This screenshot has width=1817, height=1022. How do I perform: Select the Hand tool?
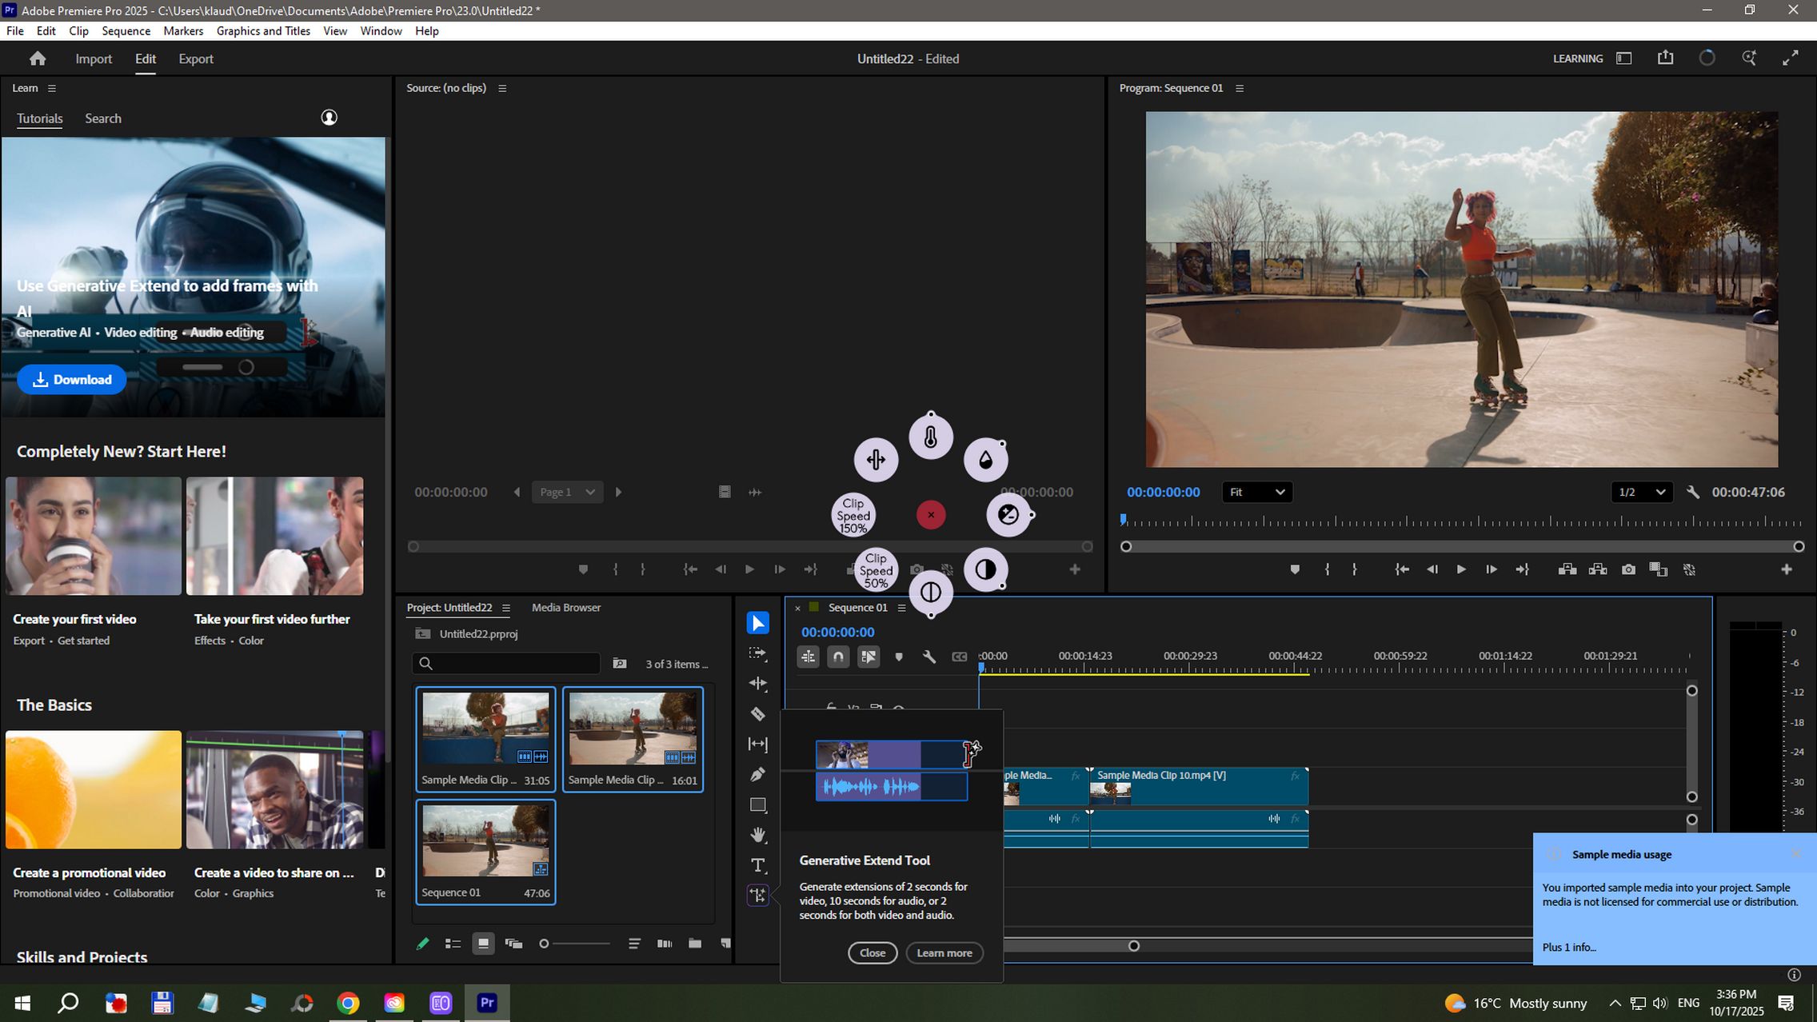tap(757, 835)
